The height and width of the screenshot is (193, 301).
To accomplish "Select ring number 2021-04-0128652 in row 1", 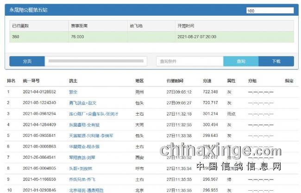I will (x=39, y=92).
